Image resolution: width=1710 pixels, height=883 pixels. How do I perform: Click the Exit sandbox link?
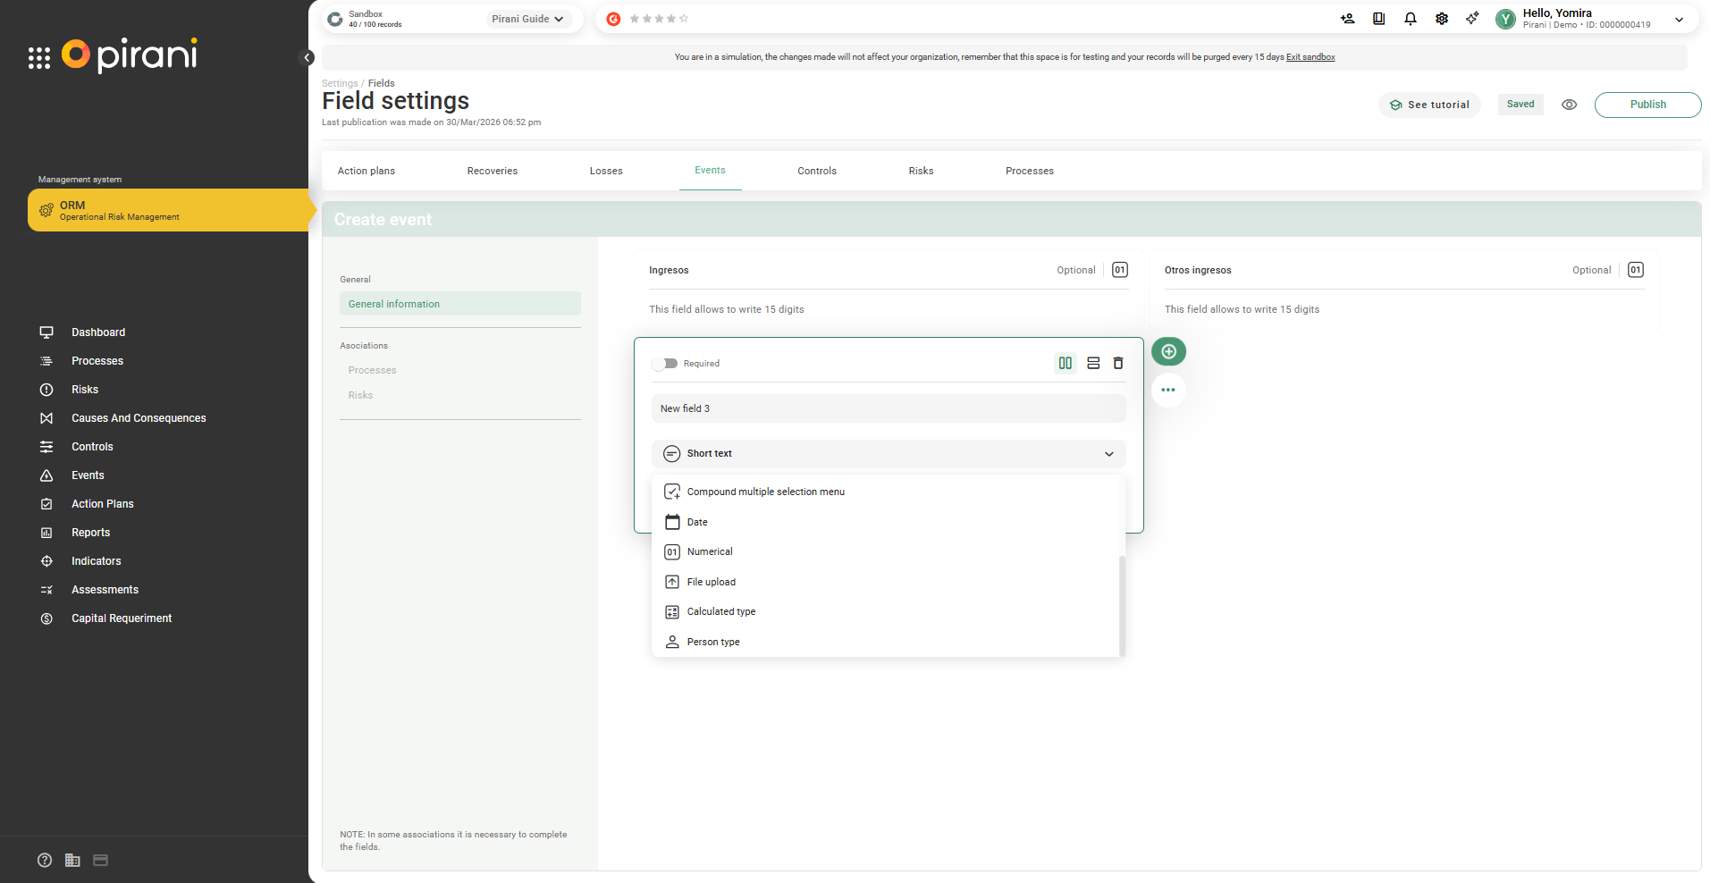click(1310, 57)
